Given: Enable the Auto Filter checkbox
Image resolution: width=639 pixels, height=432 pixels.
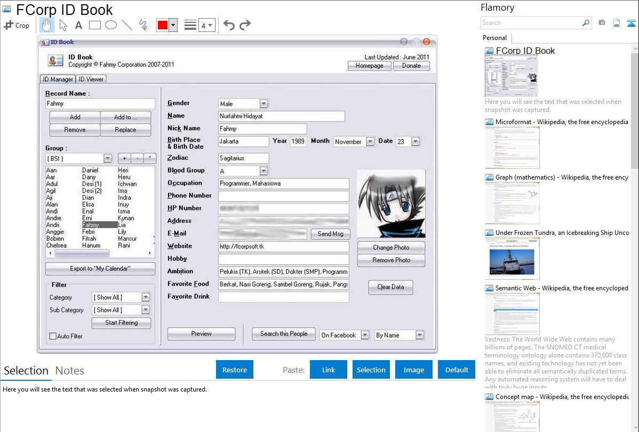Looking at the screenshot, I should tap(53, 336).
